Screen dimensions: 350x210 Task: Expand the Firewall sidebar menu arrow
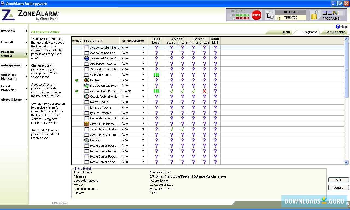click(x=27, y=42)
